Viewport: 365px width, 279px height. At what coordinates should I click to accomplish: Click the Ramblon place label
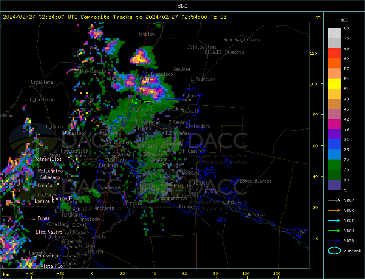(x=146, y=34)
